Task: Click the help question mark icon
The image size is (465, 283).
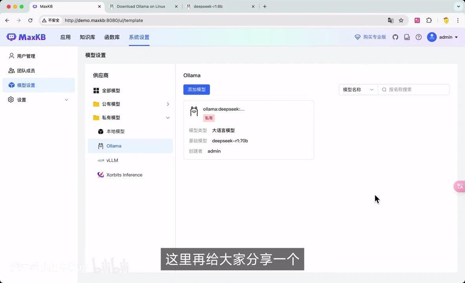Action: click(418, 37)
